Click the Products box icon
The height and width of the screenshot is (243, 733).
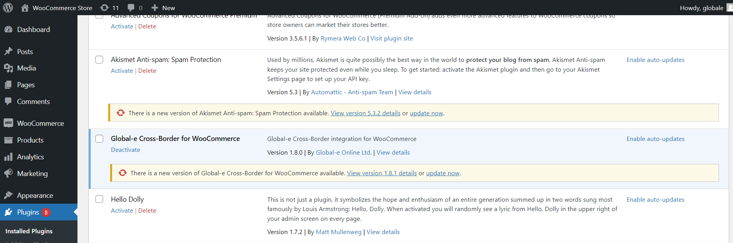coord(8,140)
